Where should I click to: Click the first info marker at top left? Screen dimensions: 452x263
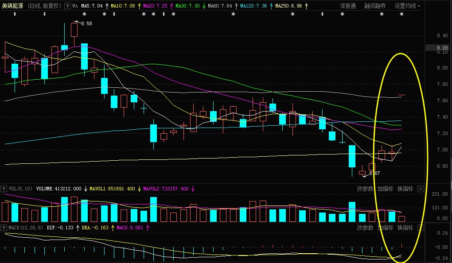click(x=15, y=15)
